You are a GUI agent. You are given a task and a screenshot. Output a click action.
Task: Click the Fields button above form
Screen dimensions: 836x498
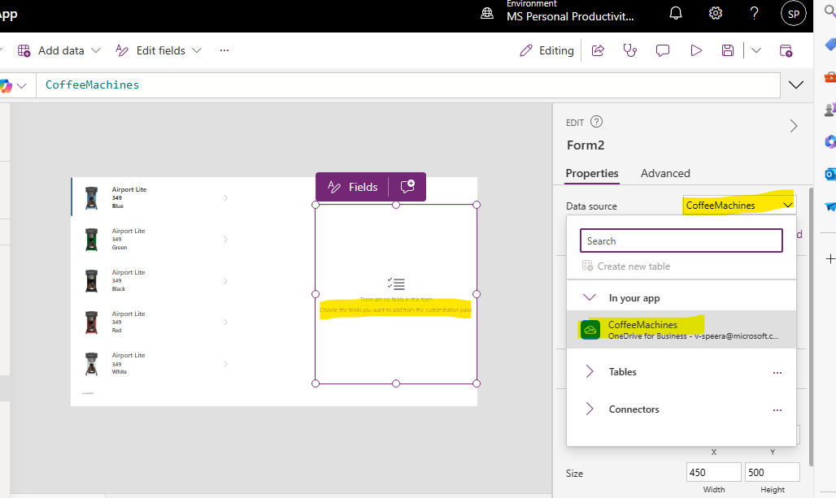tap(352, 187)
